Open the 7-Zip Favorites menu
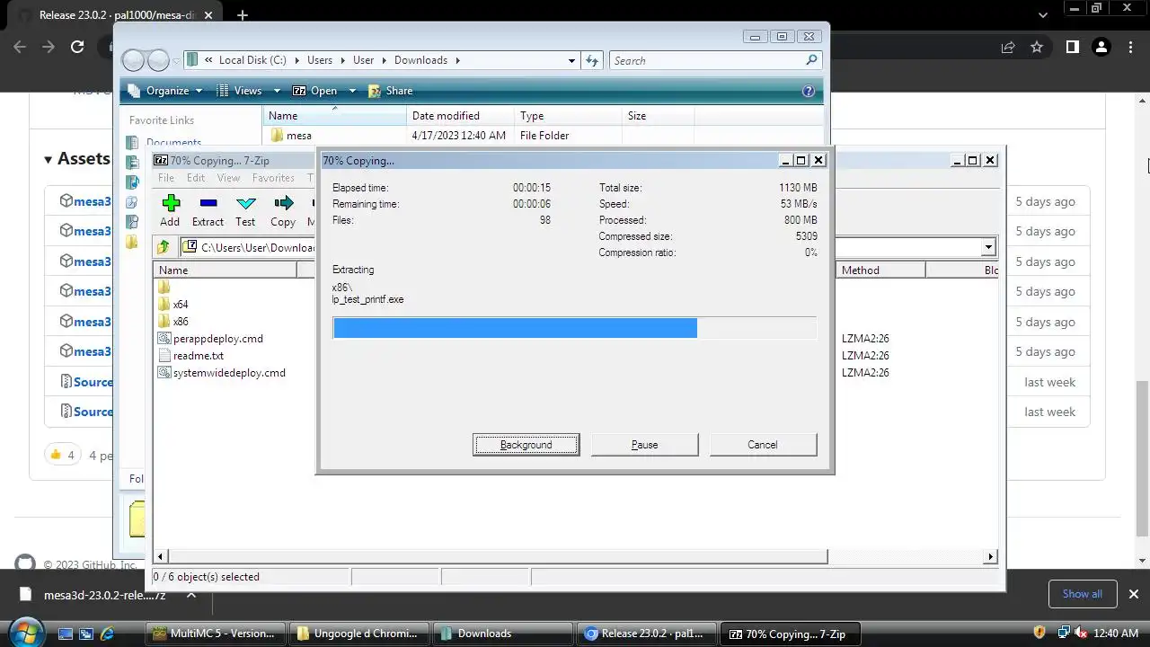This screenshot has height=647, width=1150. click(x=273, y=178)
